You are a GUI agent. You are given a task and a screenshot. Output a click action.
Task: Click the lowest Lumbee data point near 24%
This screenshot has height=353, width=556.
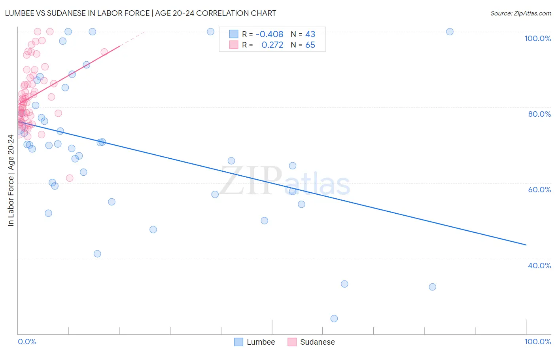pyautogui.click(x=334, y=319)
